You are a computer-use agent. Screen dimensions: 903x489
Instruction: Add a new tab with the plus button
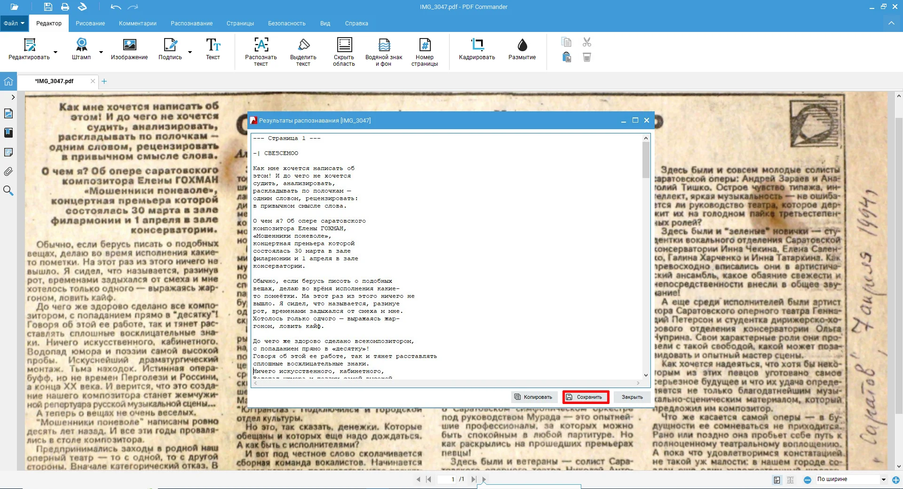(104, 81)
